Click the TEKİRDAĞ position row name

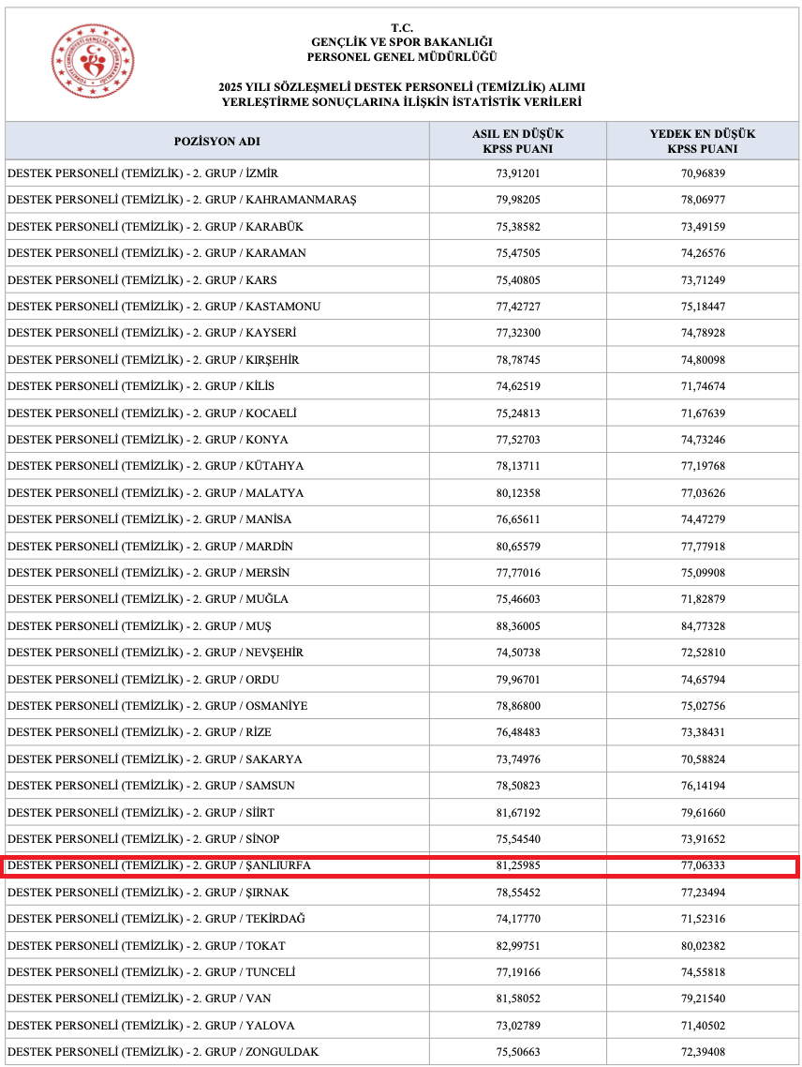pos(156,920)
